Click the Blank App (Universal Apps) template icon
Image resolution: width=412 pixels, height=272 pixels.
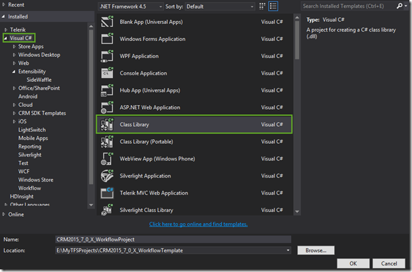coord(107,22)
